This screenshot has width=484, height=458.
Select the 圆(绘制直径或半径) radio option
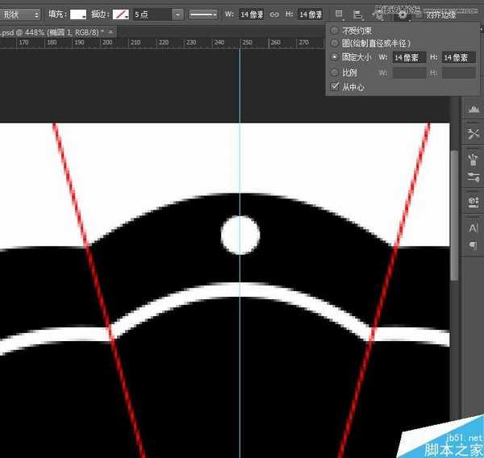click(335, 44)
